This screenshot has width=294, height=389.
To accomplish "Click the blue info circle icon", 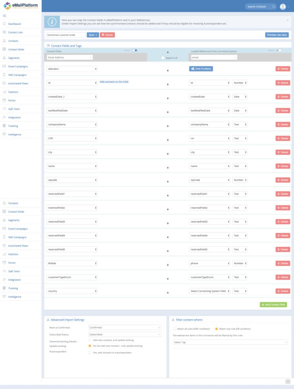I will 52,22.
